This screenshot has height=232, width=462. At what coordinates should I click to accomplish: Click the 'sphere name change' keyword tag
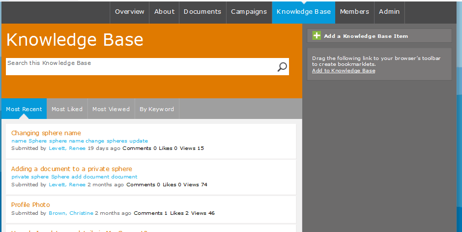click(77, 141)
